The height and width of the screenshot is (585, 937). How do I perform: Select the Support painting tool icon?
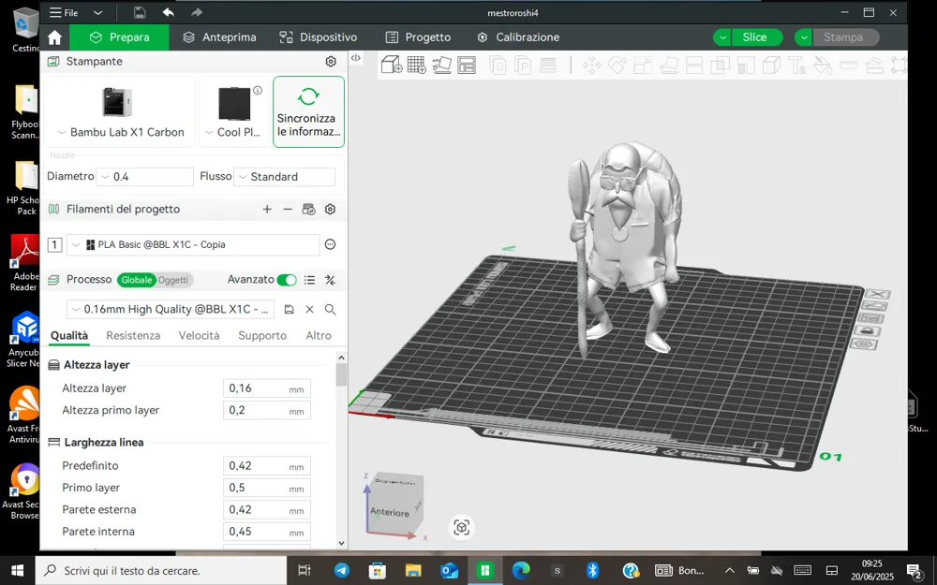coord(746,65)
